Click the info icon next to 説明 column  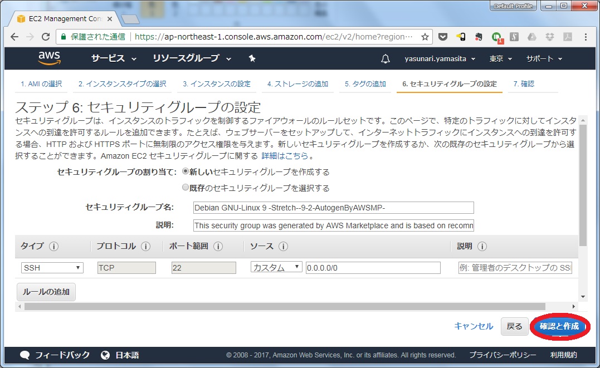click(x=482, y=246)
